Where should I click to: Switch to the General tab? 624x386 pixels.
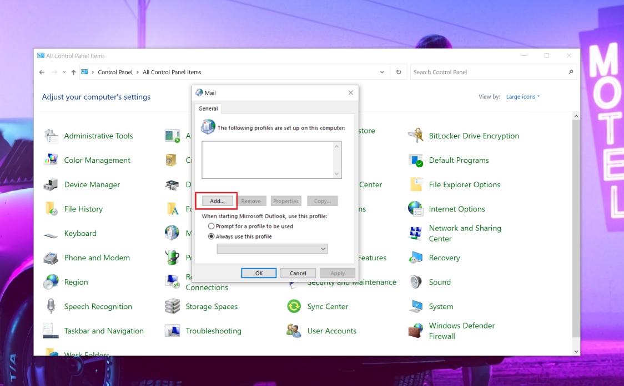pos(208,109)
